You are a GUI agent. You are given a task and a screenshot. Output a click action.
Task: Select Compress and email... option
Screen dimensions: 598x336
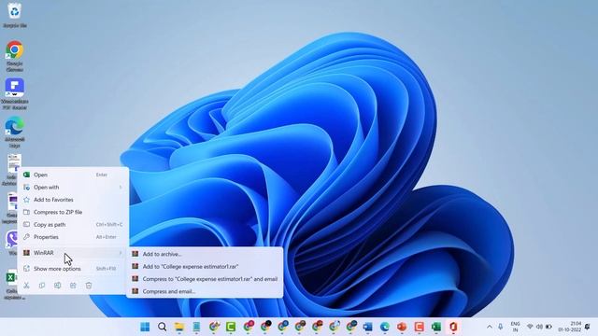tap(205, 291)
